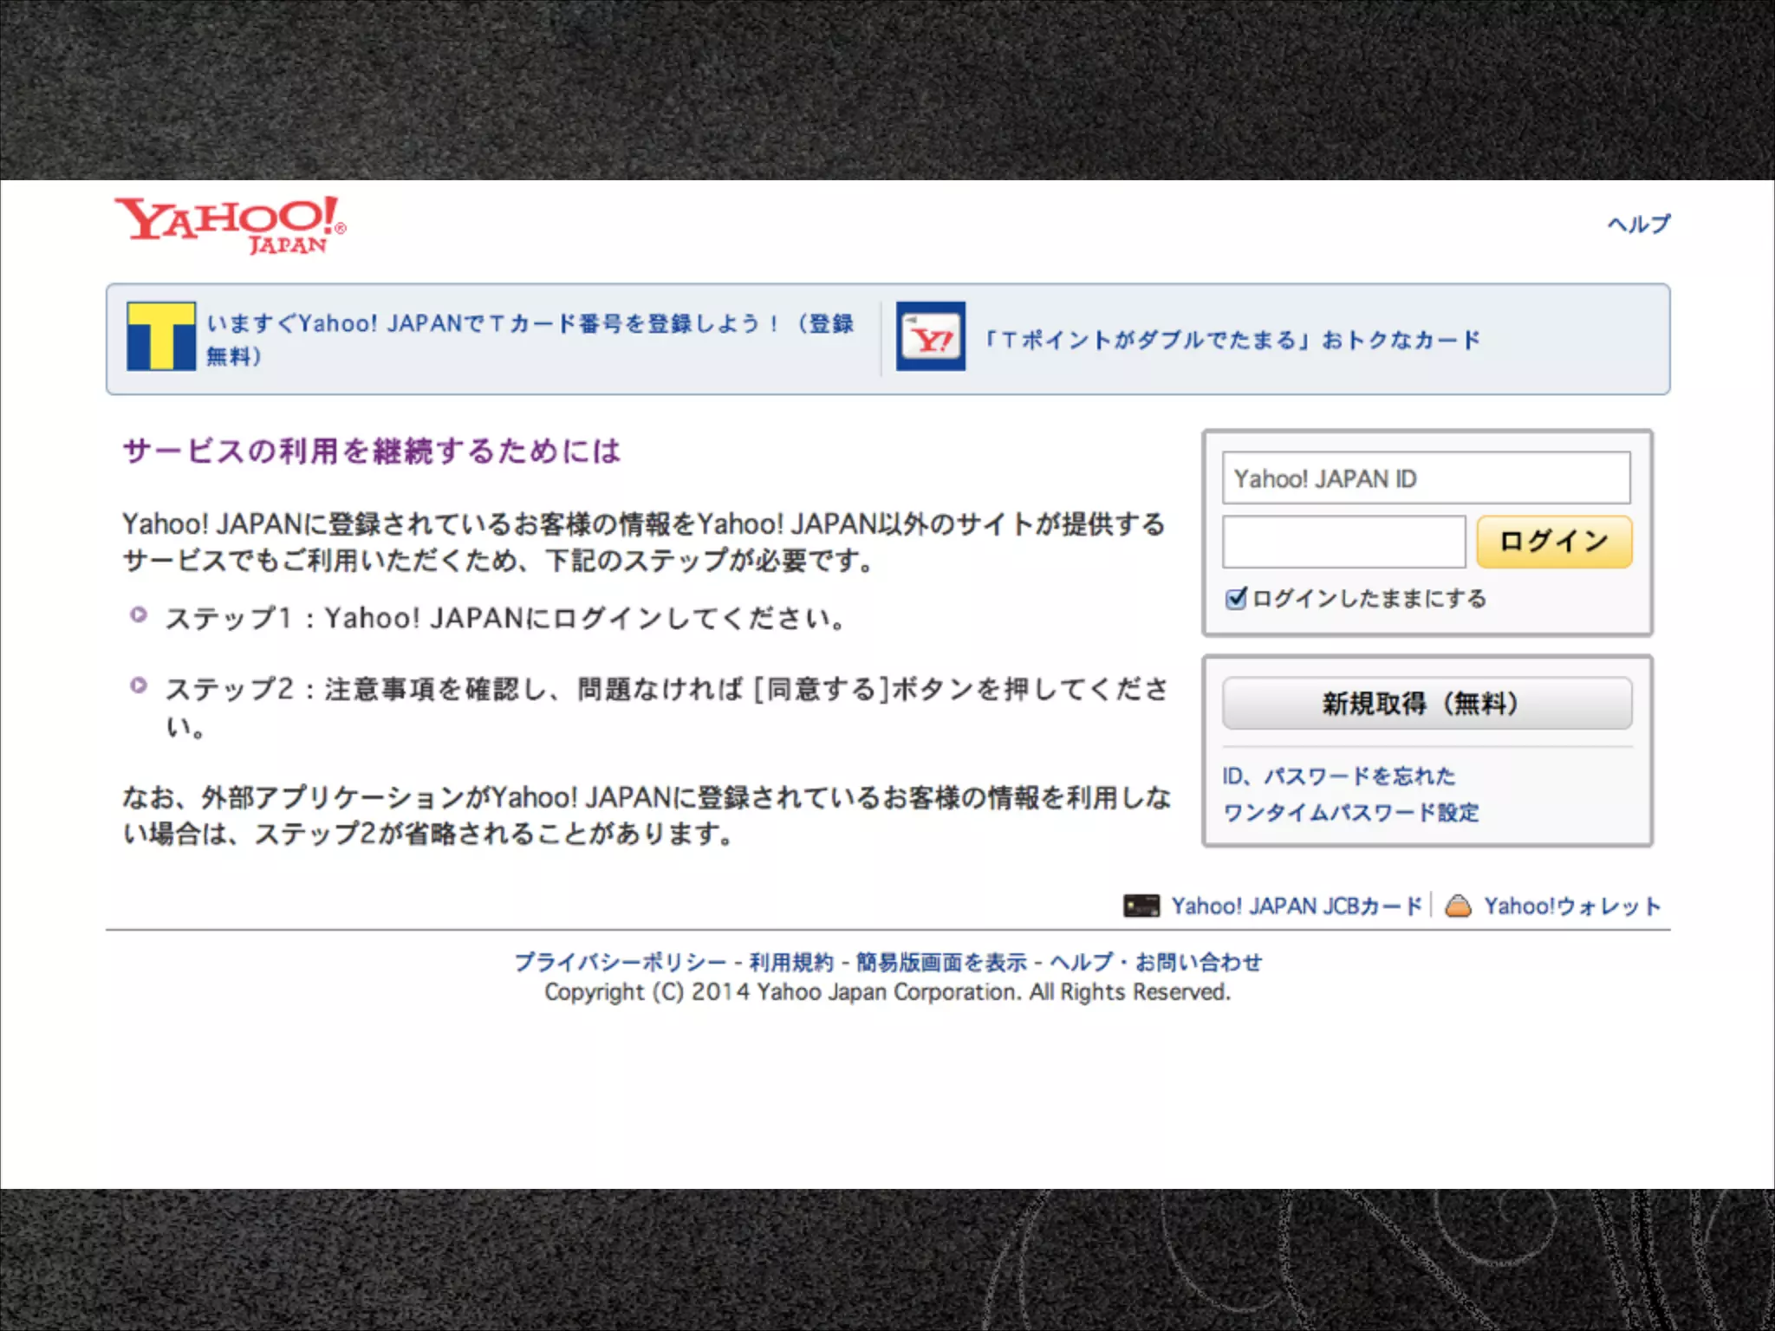Open the プライバシーポリシー footer link
The image size is (1775, 1331).
(621, 962)
